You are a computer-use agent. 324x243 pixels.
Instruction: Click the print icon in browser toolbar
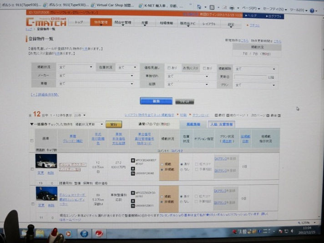click(232, 8)
